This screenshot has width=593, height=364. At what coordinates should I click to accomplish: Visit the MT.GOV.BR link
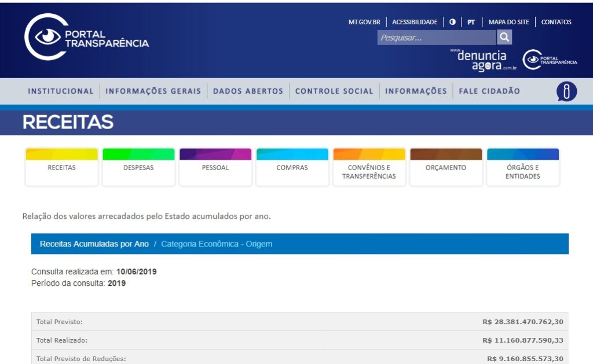pyautogui.click(x=364, y=22)
